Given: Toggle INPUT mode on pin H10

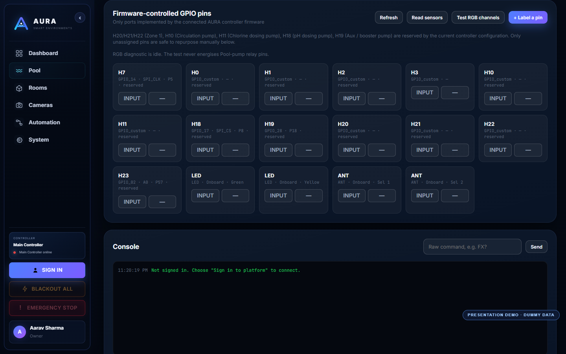Looking at the screenshot, I should (x=498, y=98).
